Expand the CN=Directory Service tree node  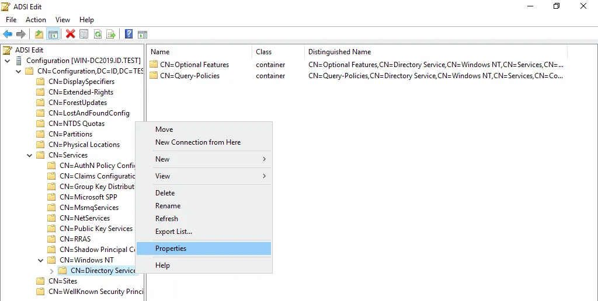(51, 271)
